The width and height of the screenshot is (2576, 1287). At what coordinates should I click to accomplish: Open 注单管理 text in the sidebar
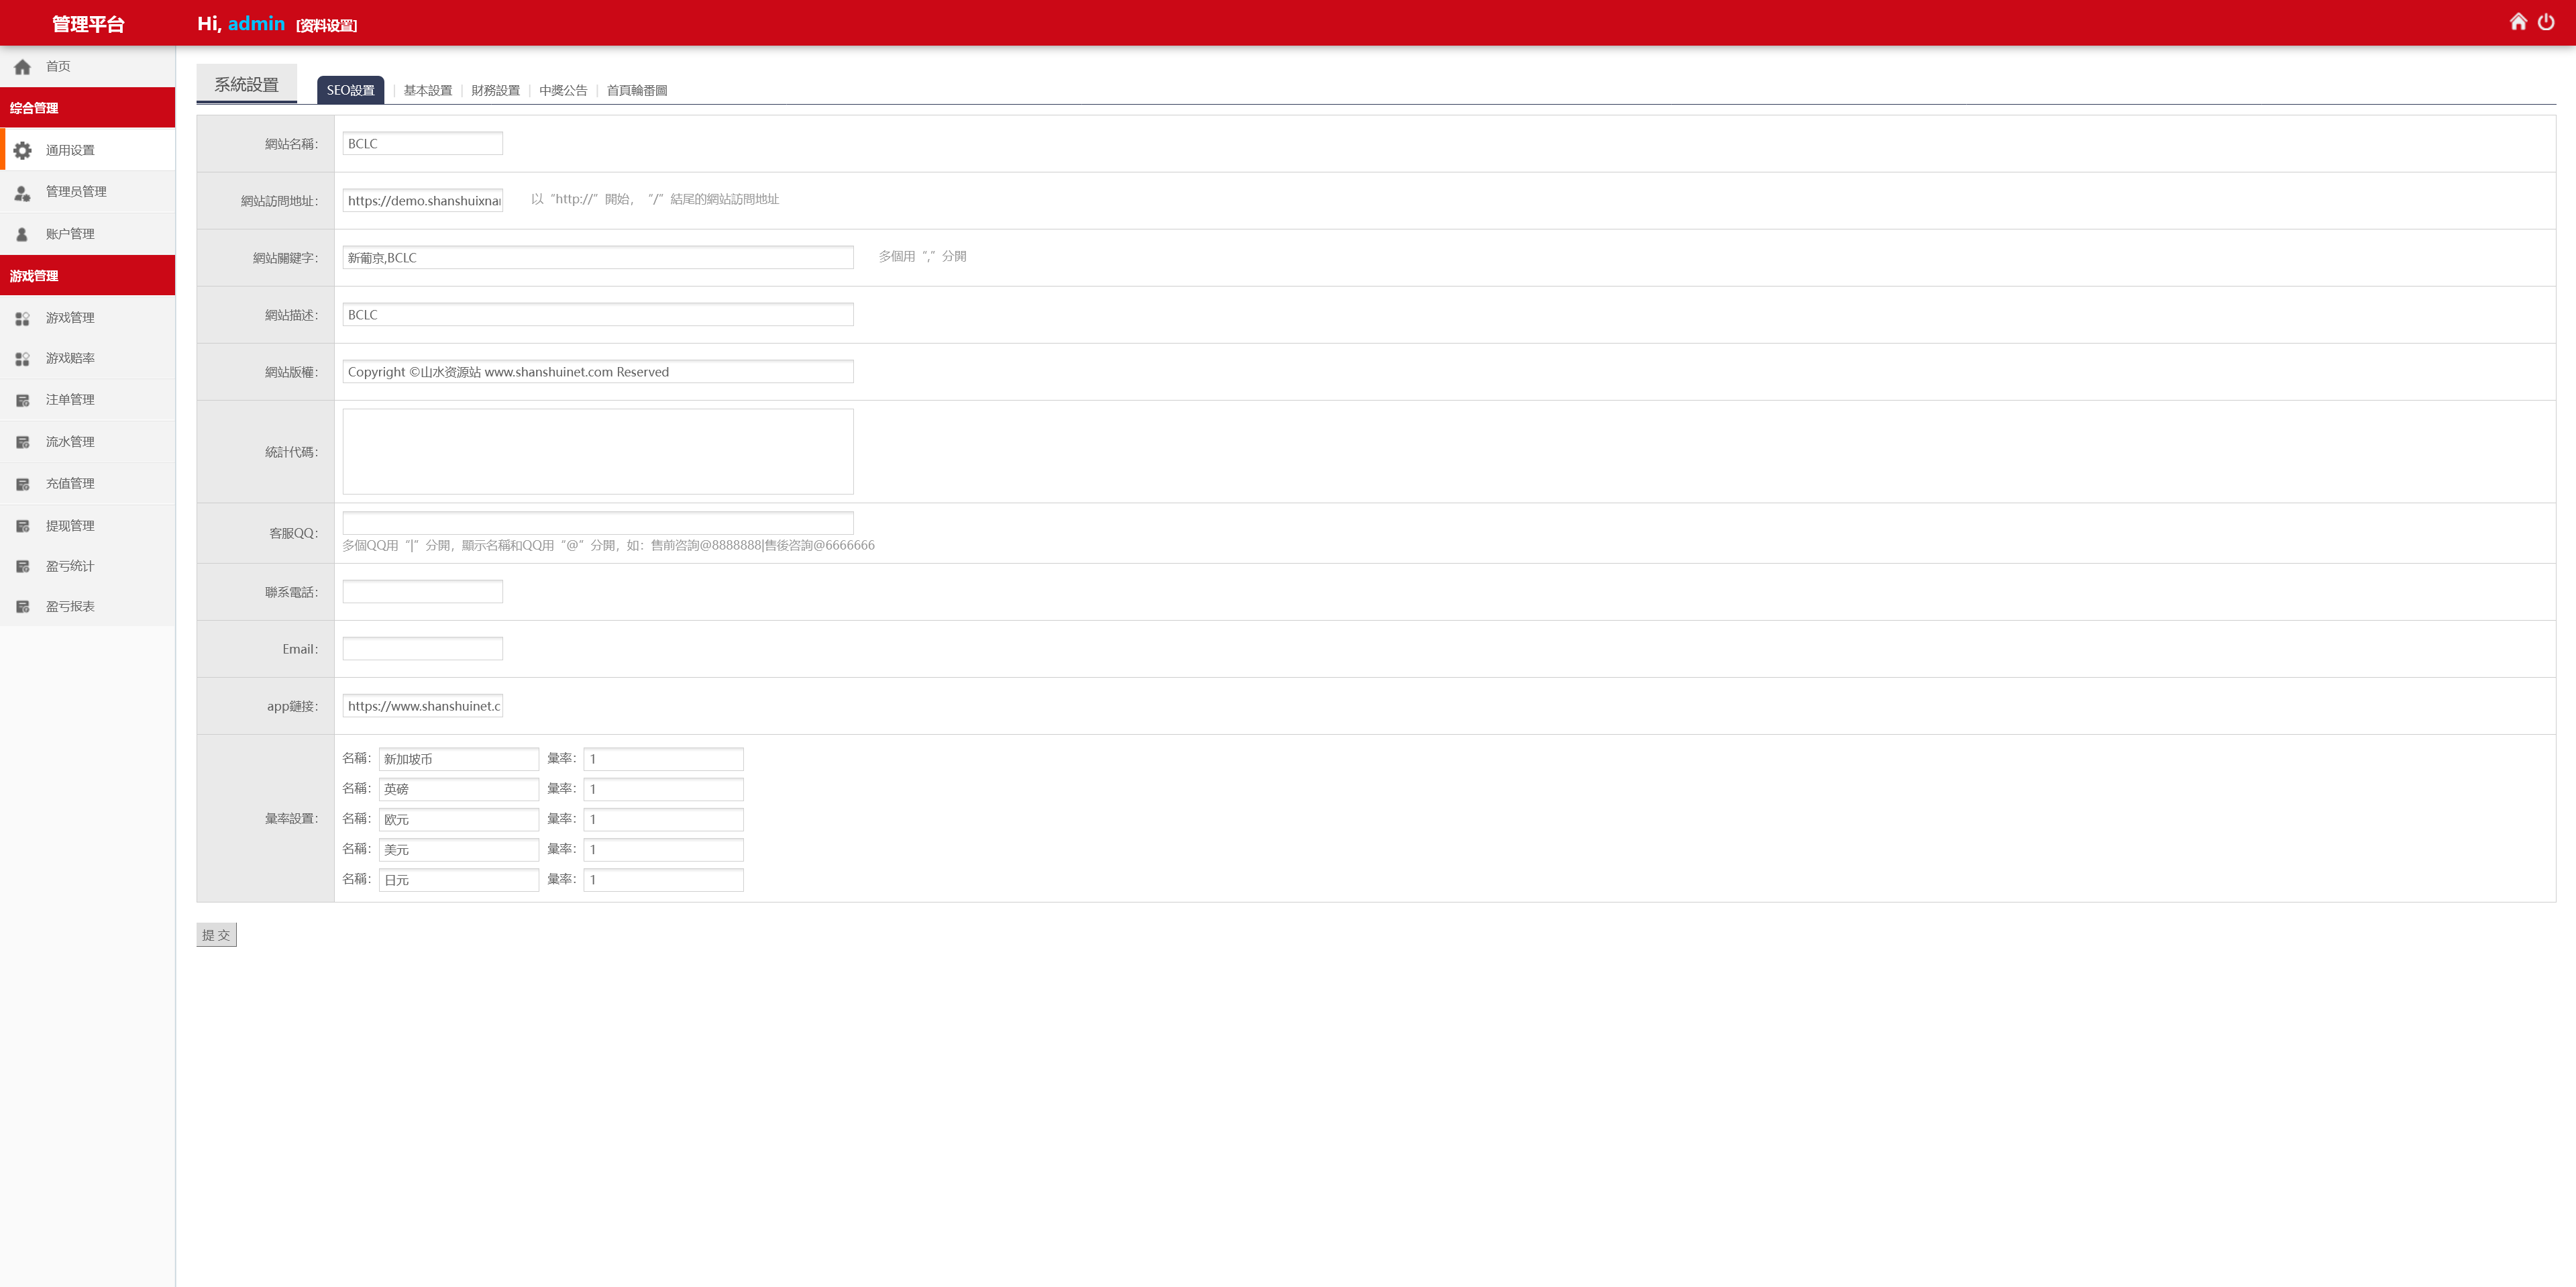pos(70,399)
